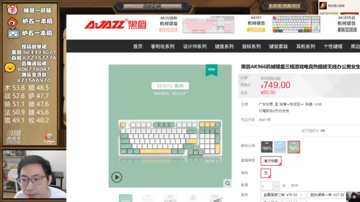Click 立即购买 under AK35I白粉

[x=168, y=30]
